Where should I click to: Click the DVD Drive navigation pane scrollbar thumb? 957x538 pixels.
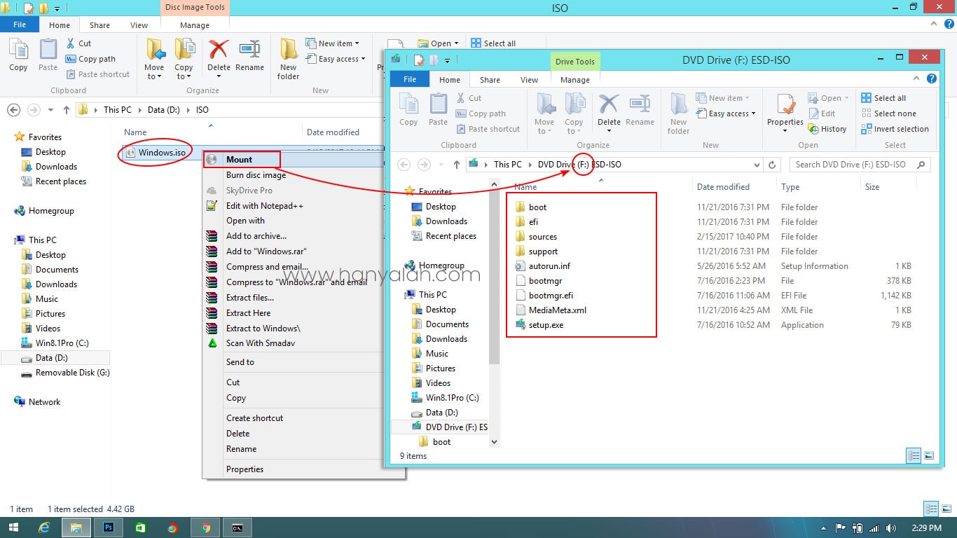click(494, 279)
